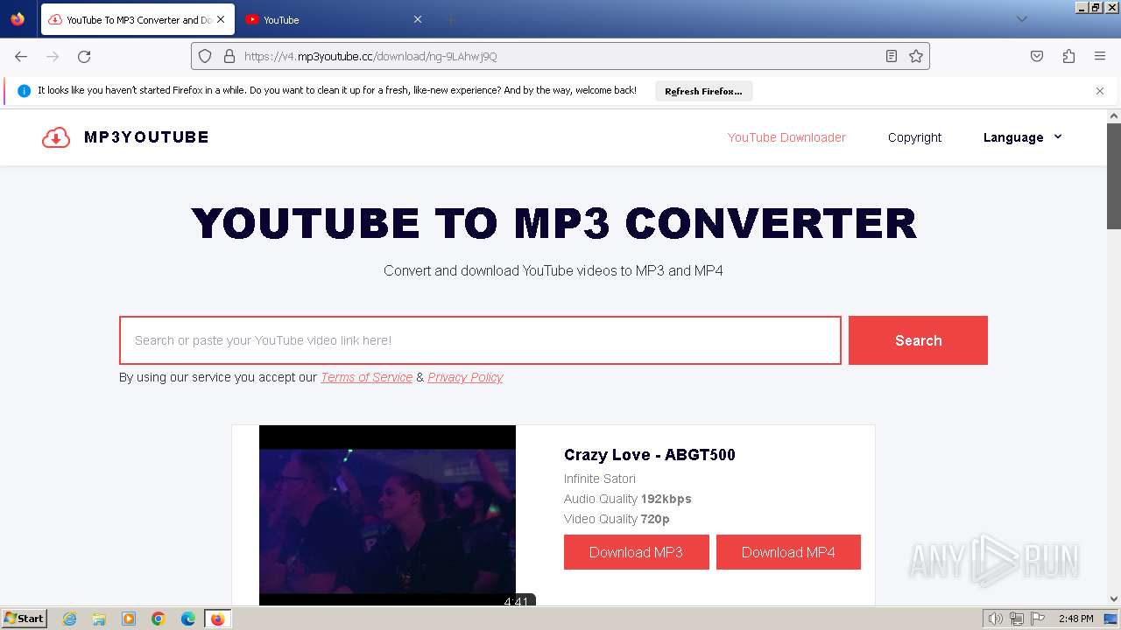Go back with the browser back arrow
Image resolution: width=1121 pixels, height=630 pixels.
[x=21, y=56]
